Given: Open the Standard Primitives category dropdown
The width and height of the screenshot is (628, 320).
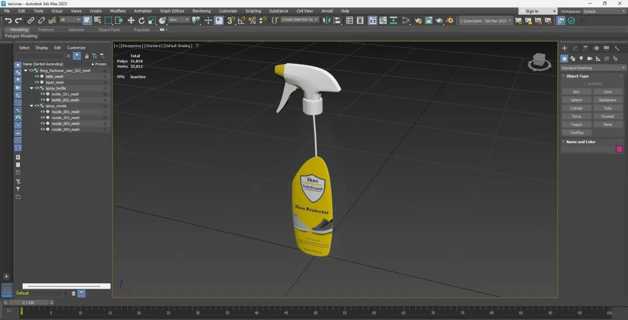Looking at the screenshot, I should pos(593,68).
